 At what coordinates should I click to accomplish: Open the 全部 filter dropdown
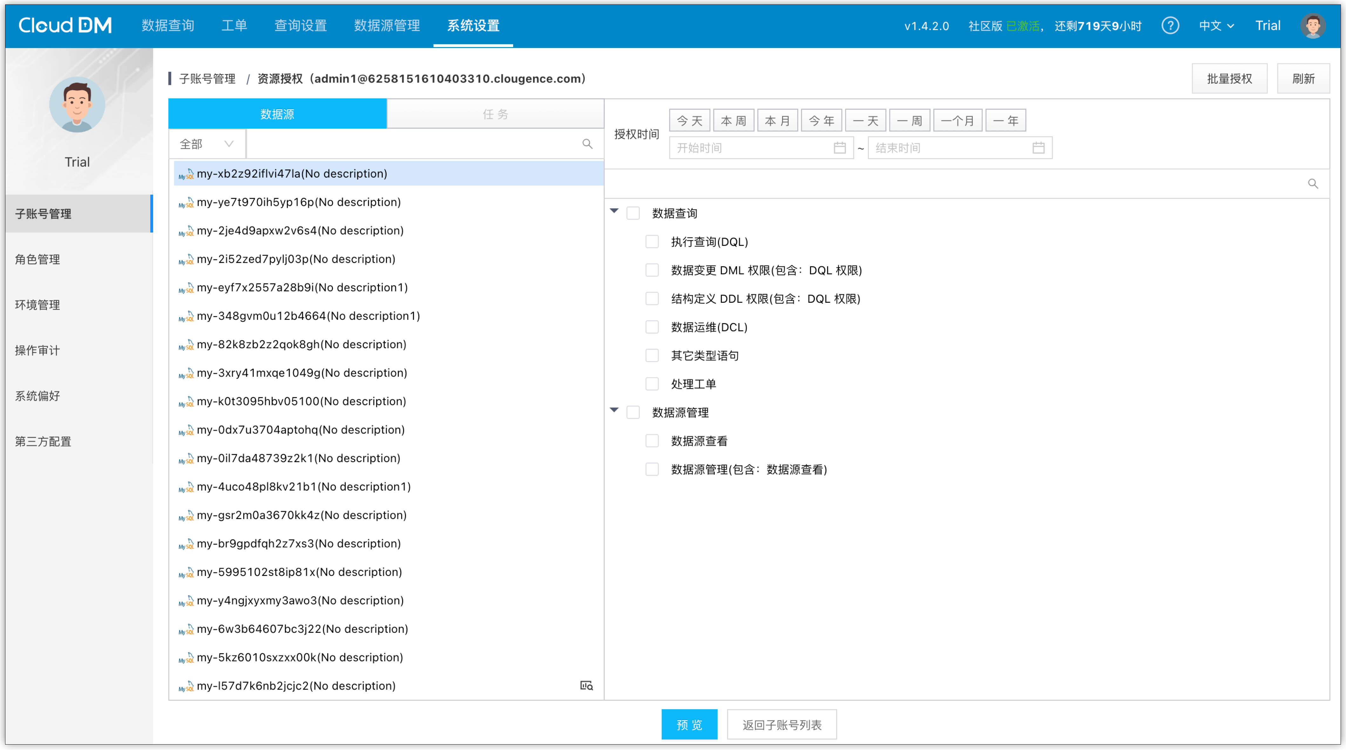[207, 144]
